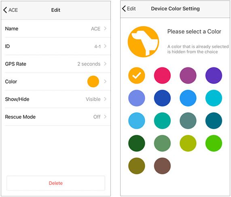231x197 pixels.
Task: Open the Name setting row
Action: pos(56,29)
